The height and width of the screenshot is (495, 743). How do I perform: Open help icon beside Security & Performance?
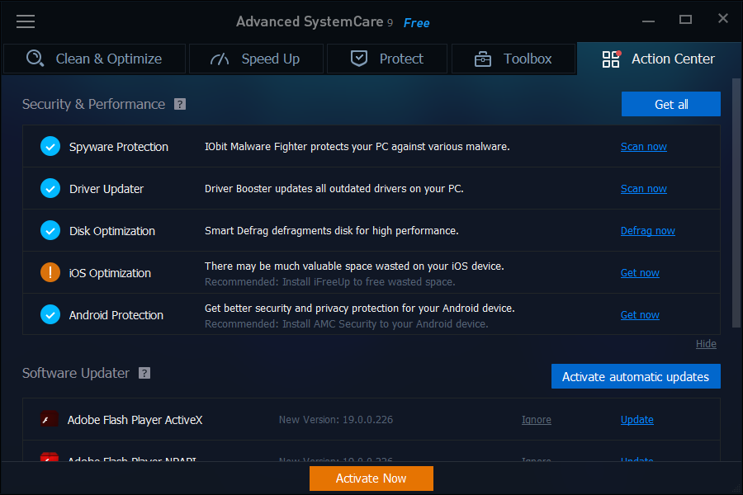point(180,104)
